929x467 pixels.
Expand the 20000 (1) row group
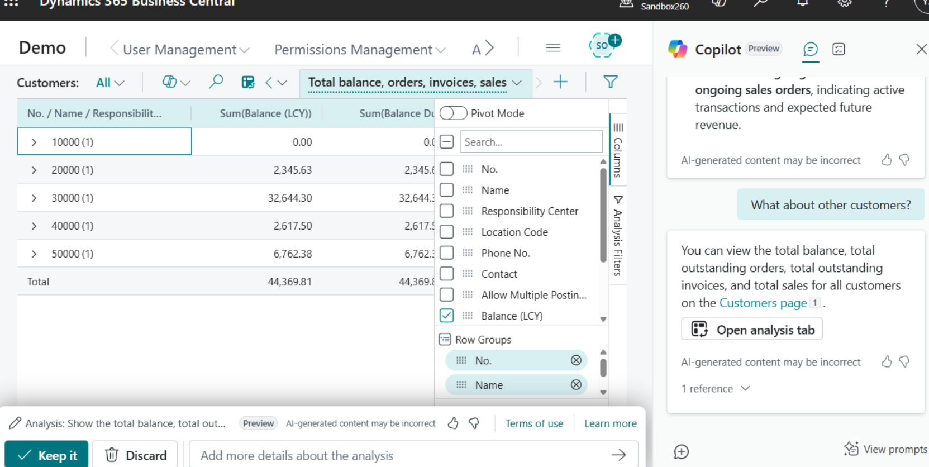34,170
